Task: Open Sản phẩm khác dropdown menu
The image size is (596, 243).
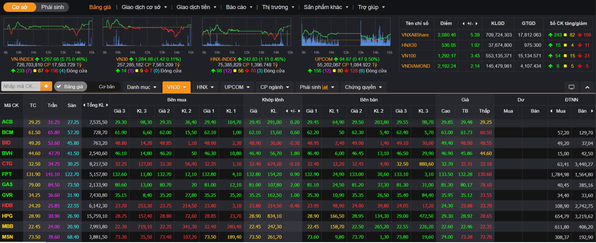Action: point(326,7)
